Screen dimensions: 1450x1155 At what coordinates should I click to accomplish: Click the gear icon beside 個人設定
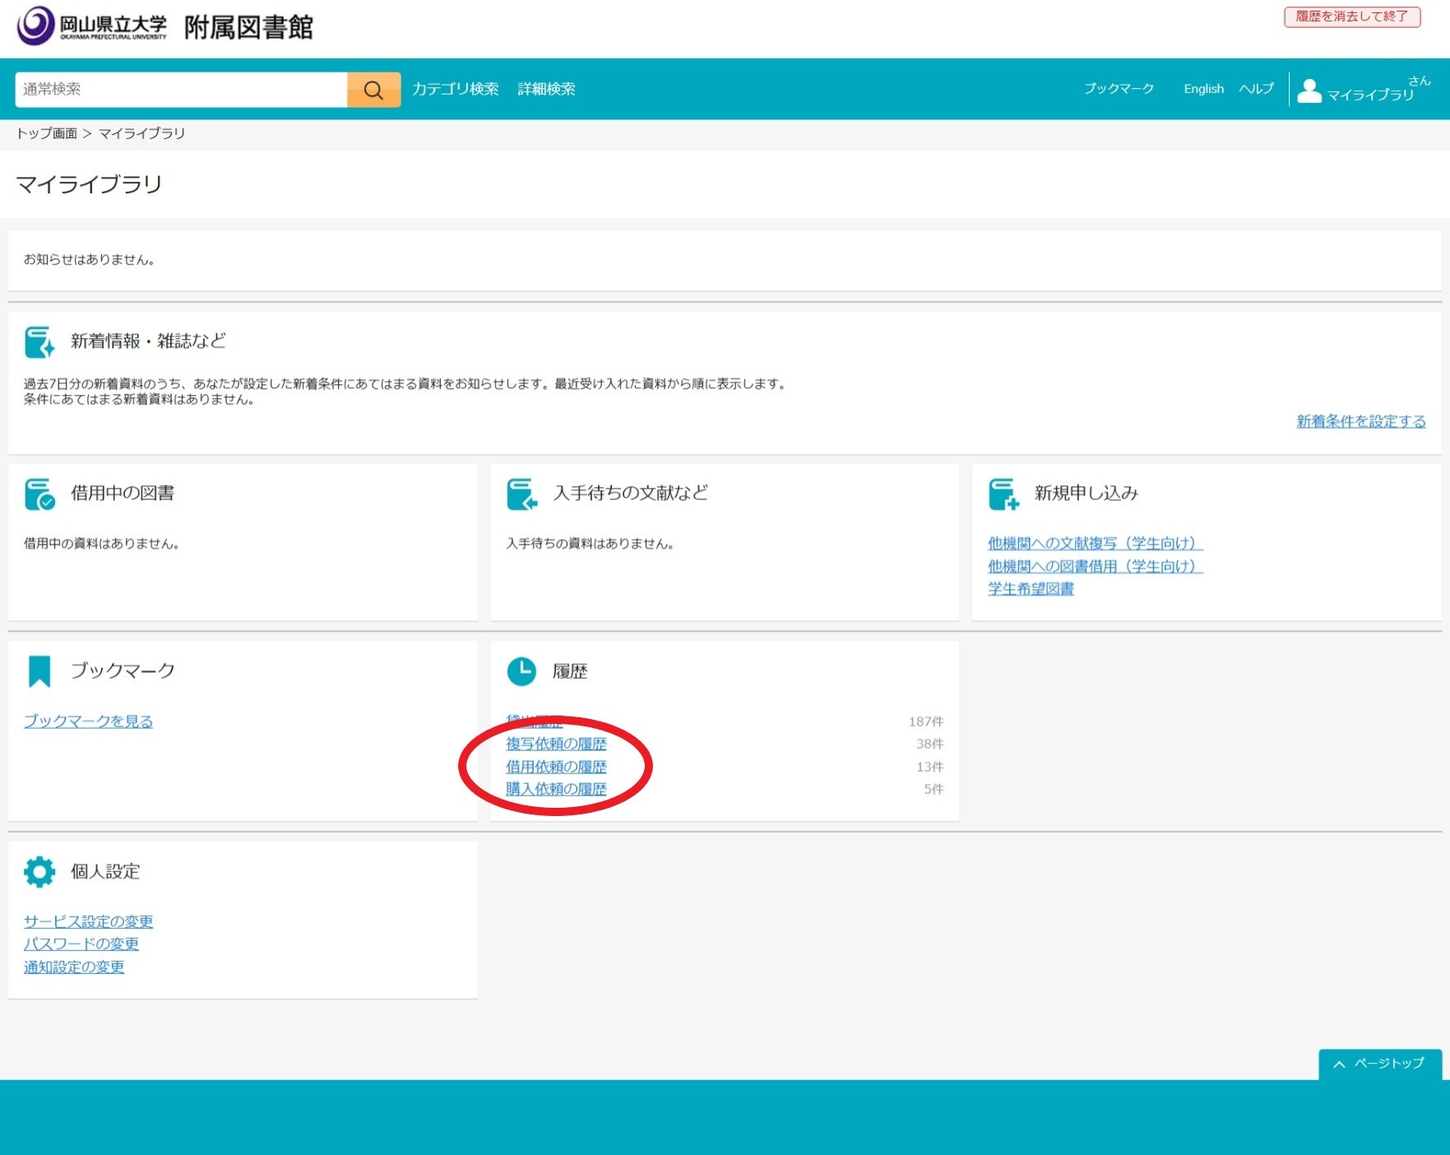pyautogui.click(x=39, y=871)
